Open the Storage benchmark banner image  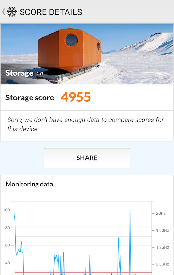[87, 54]
